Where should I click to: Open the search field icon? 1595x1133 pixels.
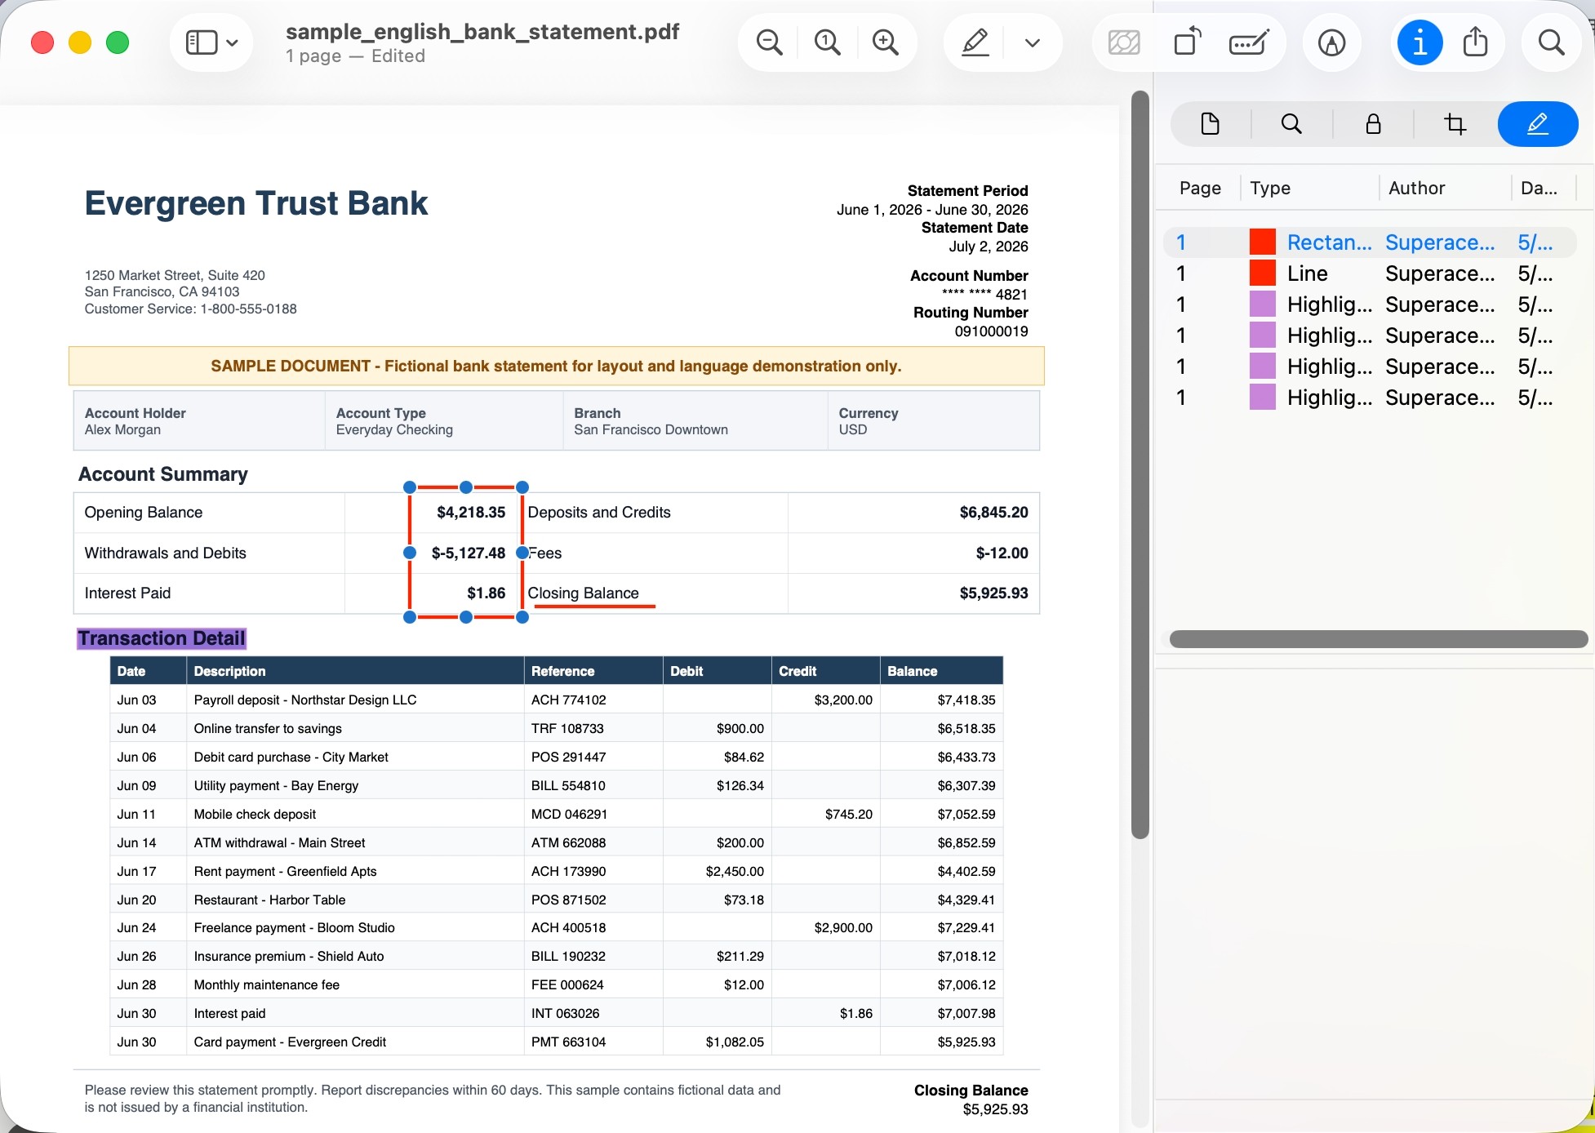point(1551,42)
